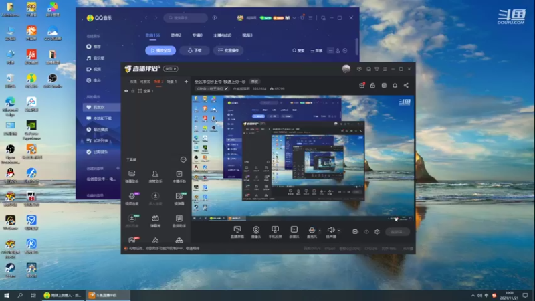Open Microsoft Edge desktop shortcut
This screenshot has width=535, height=301.
click(10, 106)
